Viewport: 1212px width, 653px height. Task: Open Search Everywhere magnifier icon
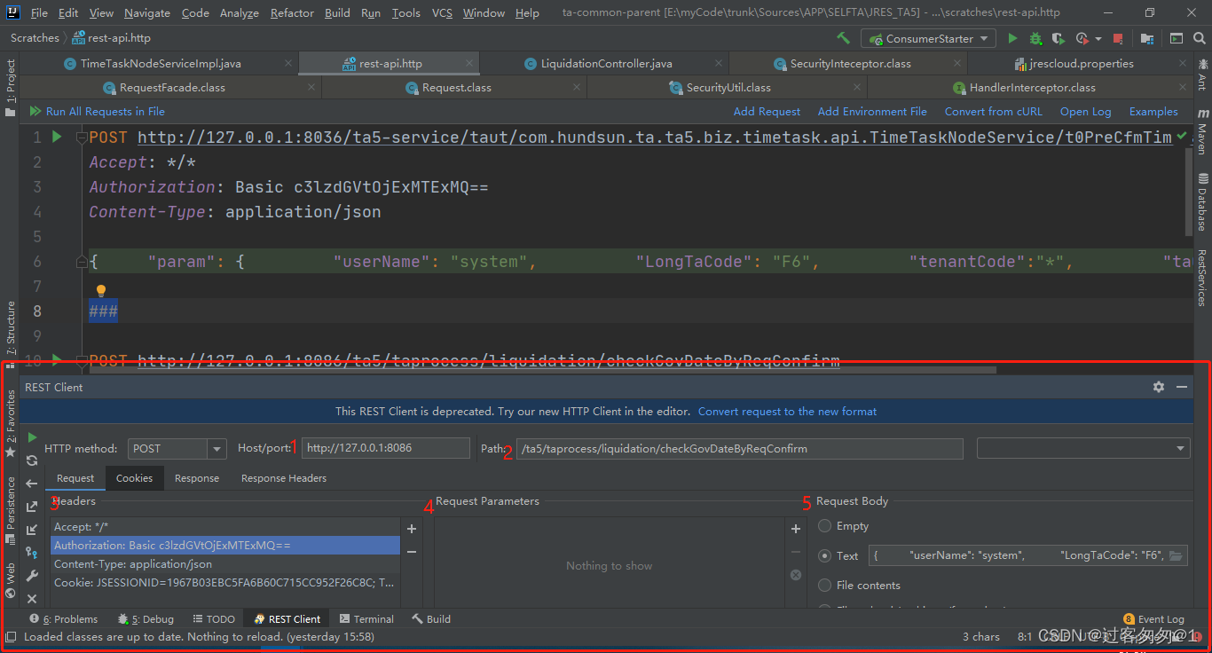(1200, 38)
